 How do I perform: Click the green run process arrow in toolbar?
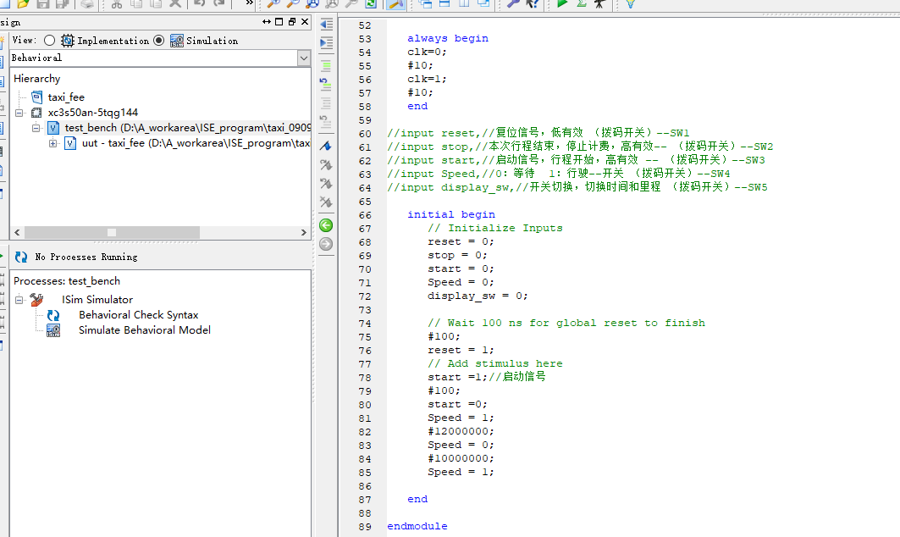point(562,4)
